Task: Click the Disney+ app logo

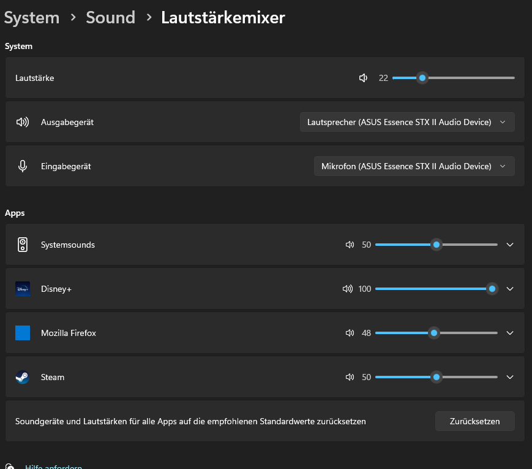Action: 23,289
